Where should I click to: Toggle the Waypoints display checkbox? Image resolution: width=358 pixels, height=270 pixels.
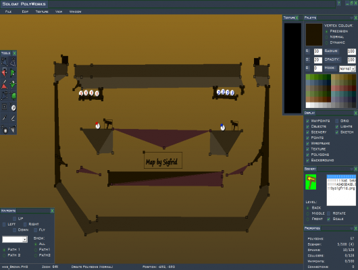307,121
